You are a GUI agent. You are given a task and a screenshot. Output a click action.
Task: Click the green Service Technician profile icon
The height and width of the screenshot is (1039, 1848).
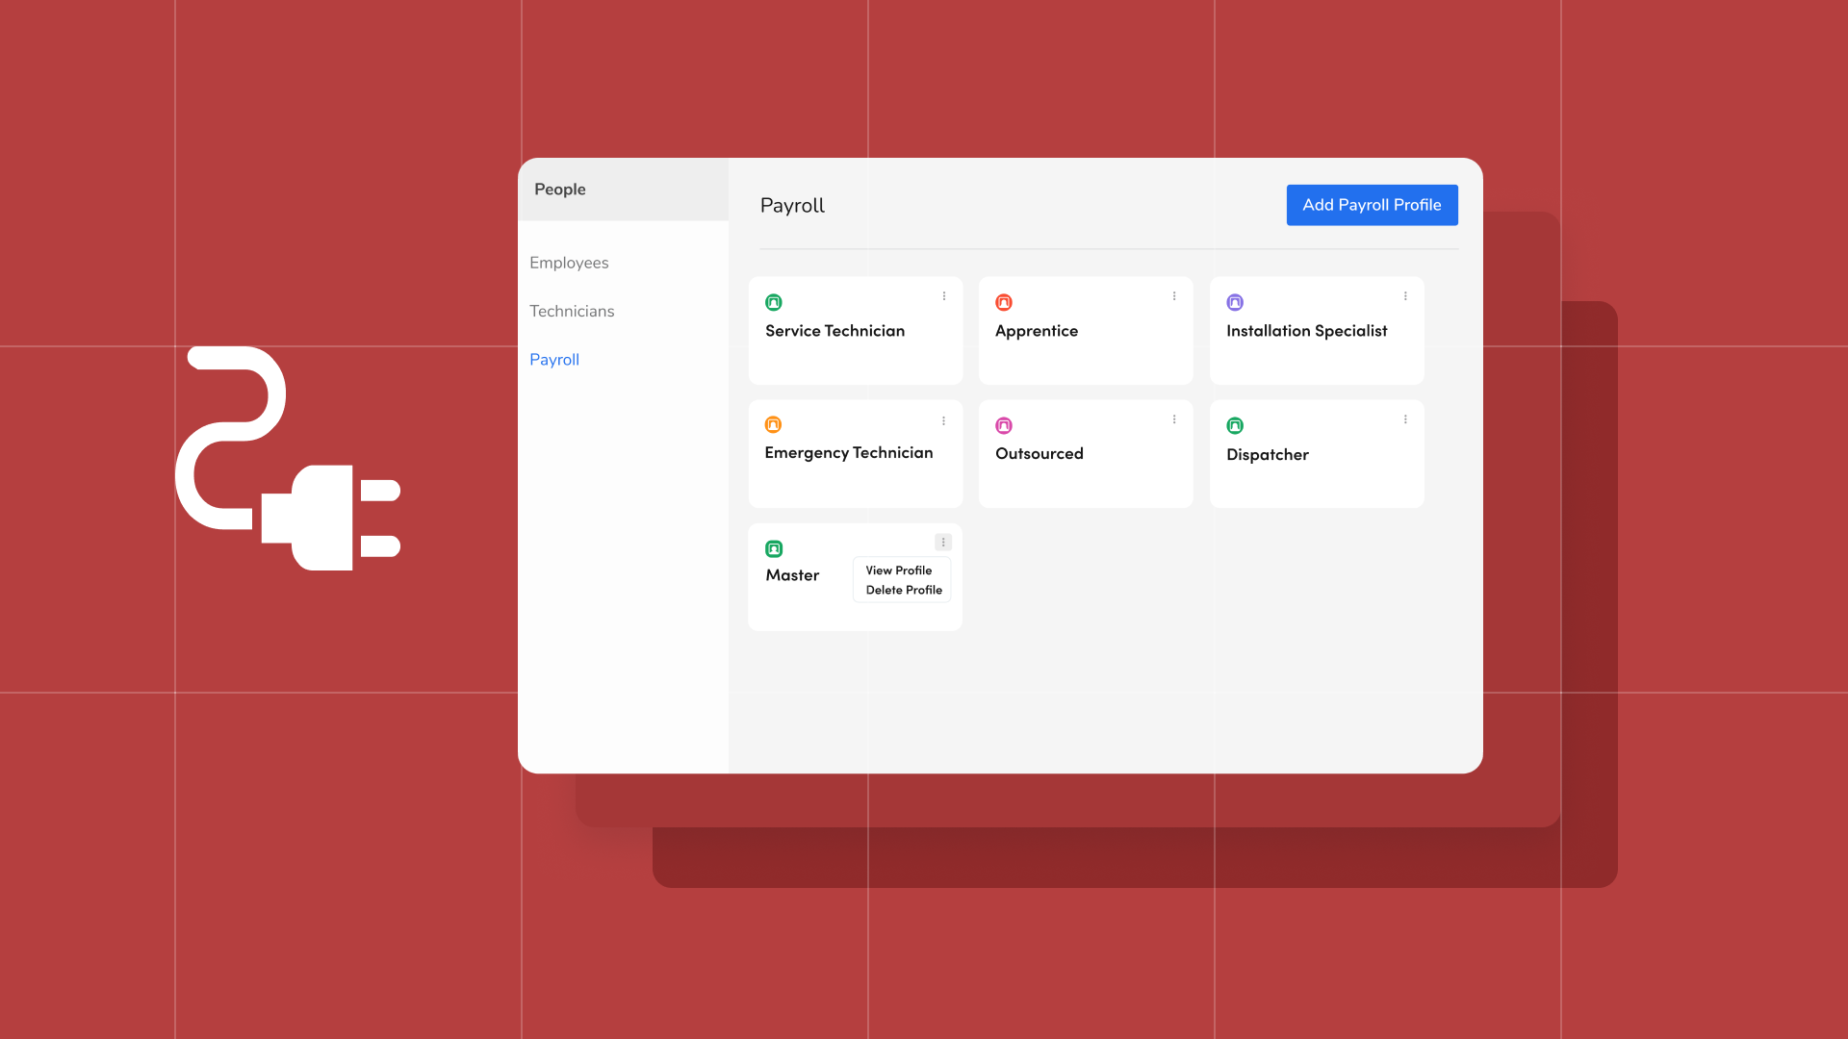click(774, 302)
